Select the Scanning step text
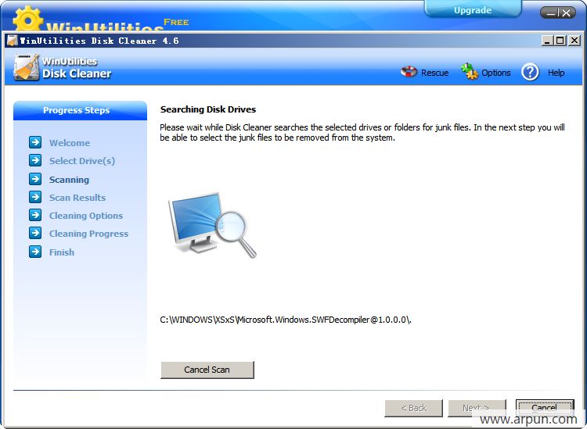587x429 pixels. 69,180
